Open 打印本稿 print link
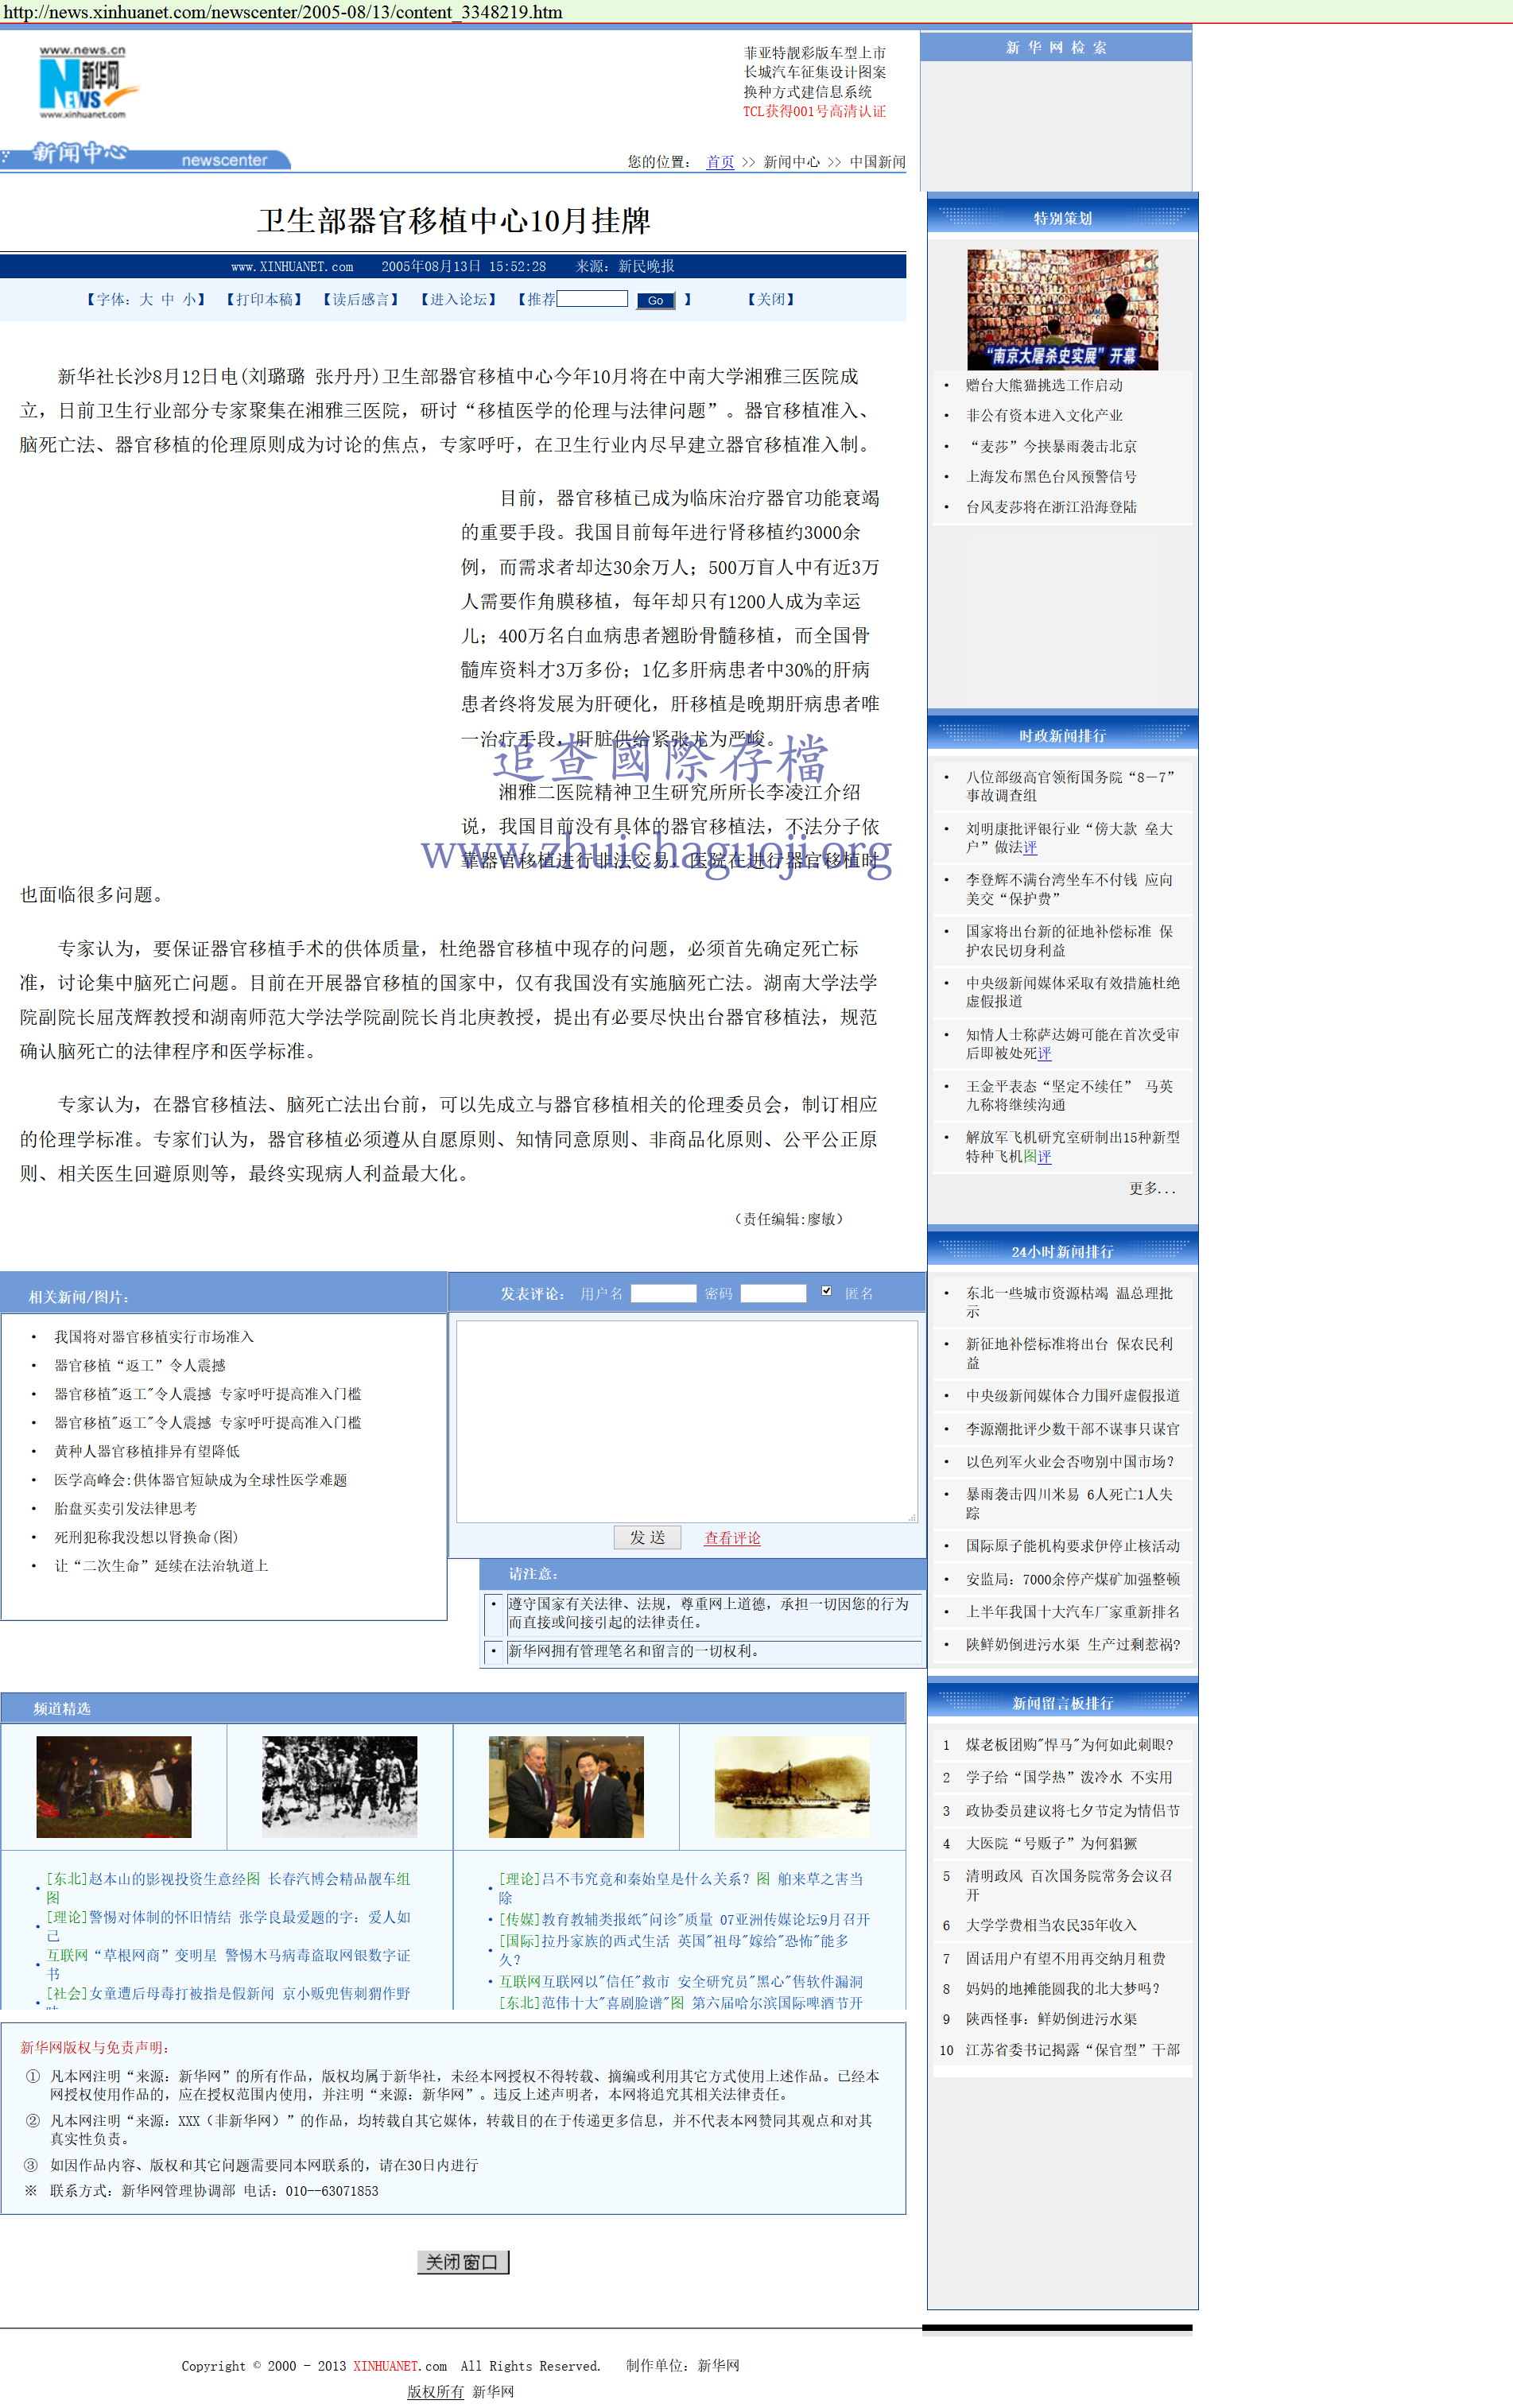The image size is (1513, 2408). (x=264, y=299)
